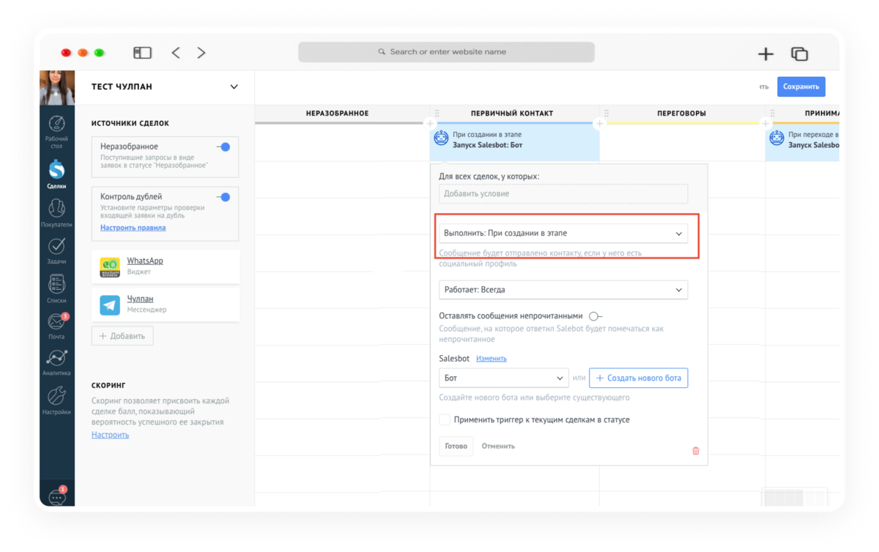Click Salesbot robot icon in Принимают column
Viewport: 879px width, 552px height.
coord(776,137)
